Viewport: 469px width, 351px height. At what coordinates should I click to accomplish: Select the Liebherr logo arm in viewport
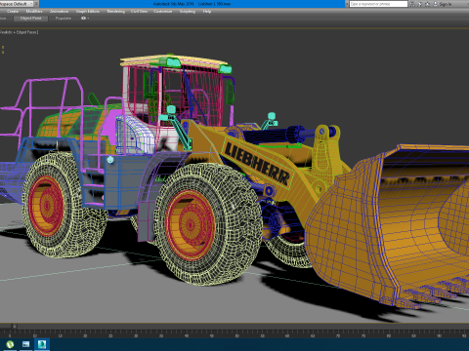(x=257, y=163)
